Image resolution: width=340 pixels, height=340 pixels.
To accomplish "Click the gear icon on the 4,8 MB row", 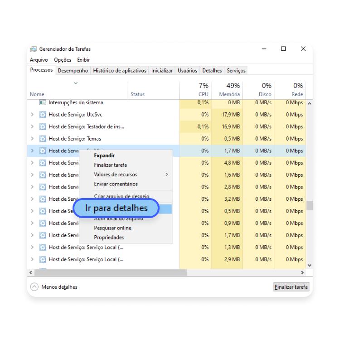I will click(x=43, y=163).
